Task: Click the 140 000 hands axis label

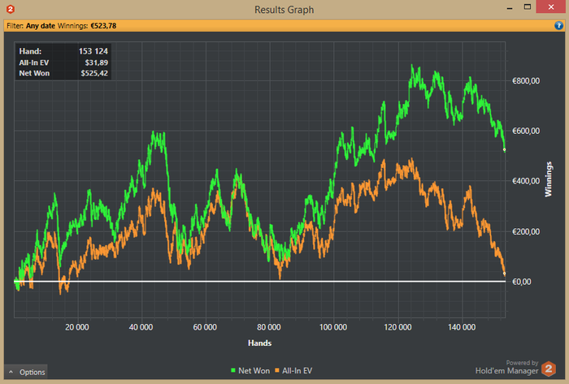Action: tap(462, 327)
